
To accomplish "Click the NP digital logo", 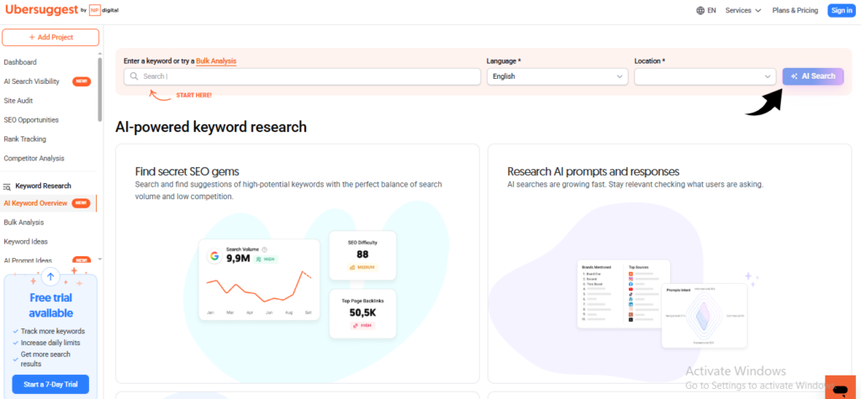I will 103,10.
